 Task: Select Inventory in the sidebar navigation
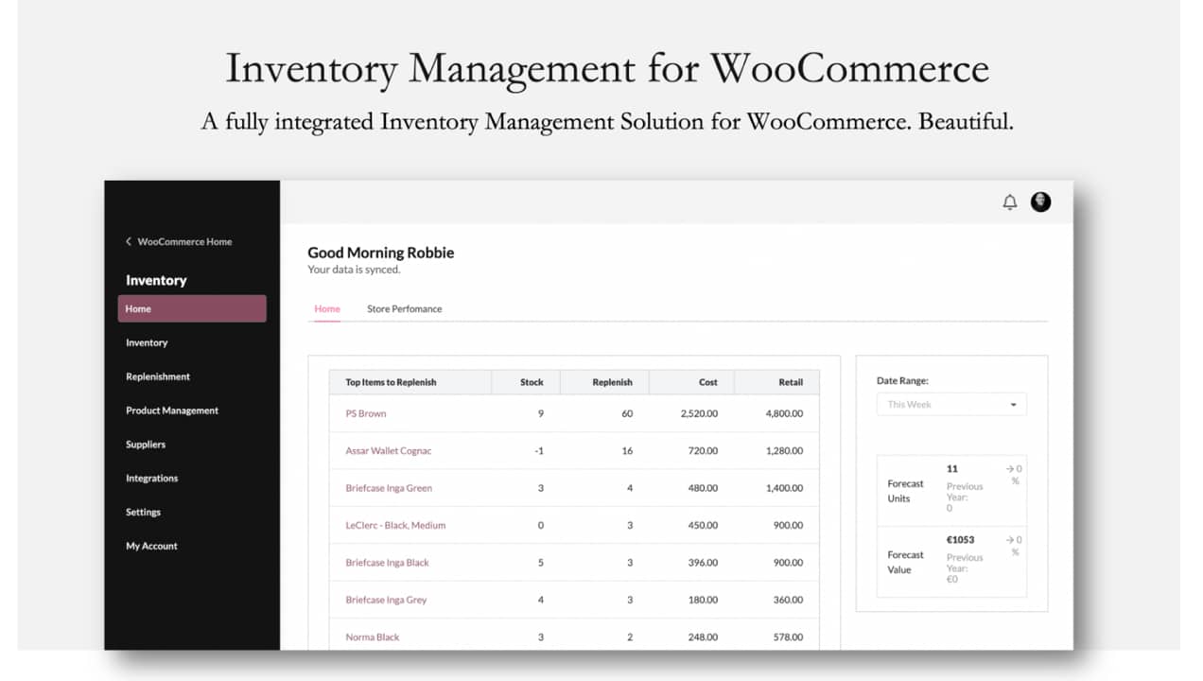click(x=147, y=342)
